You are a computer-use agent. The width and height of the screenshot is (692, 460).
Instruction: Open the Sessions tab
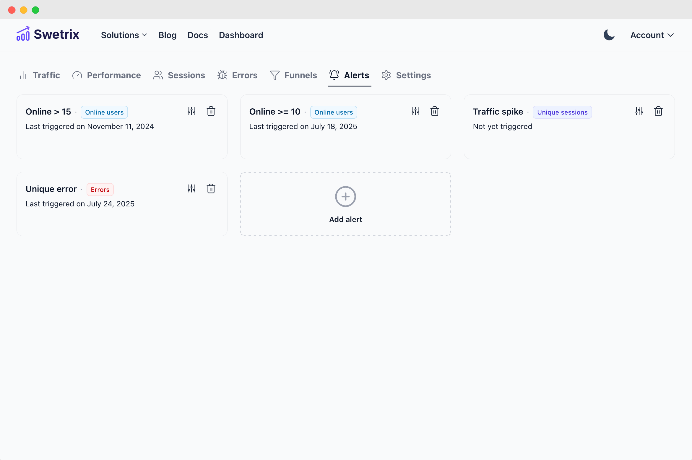[x=179, y=75]
